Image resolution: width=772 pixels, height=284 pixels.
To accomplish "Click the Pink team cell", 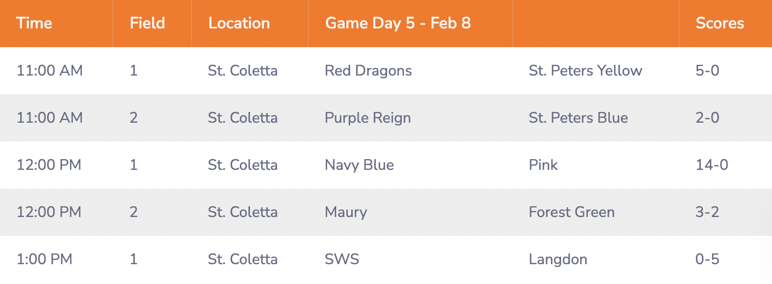I will 543,165.
